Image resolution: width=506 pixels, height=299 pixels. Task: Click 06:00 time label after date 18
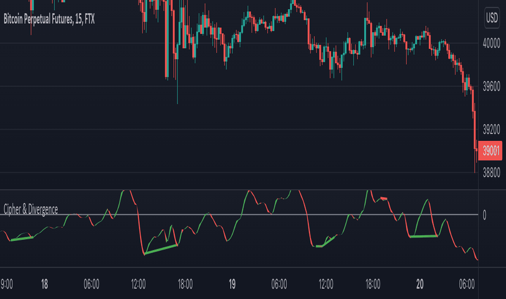click(91, 284)
